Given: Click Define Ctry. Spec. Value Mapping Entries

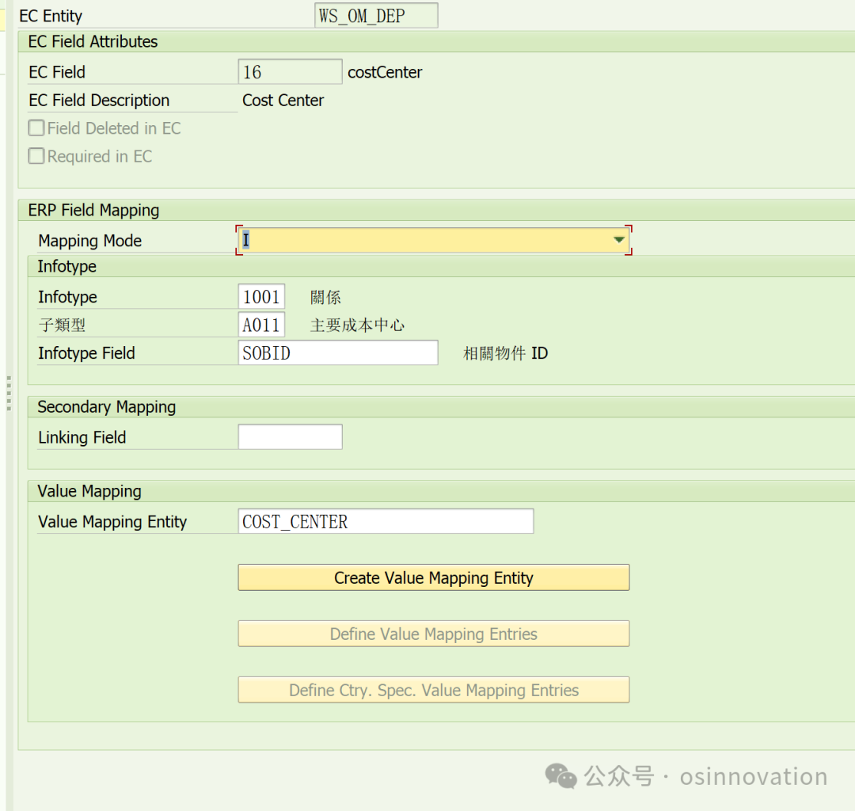Looking at the screenshot, I should [x=434, y=690].
